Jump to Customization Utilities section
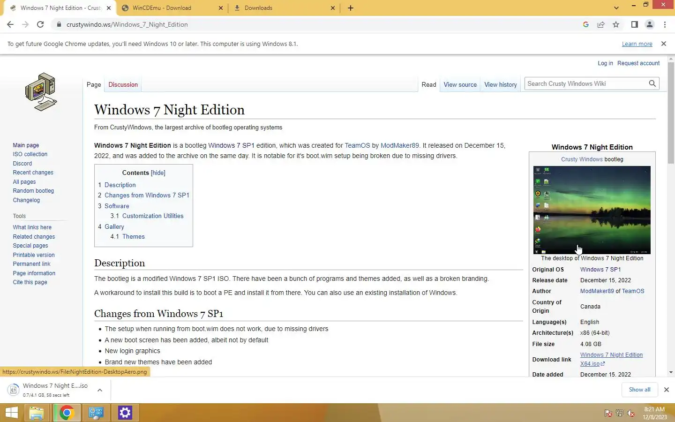The width and height of the screenshot is (675, 422). click(x=153, y=216)
